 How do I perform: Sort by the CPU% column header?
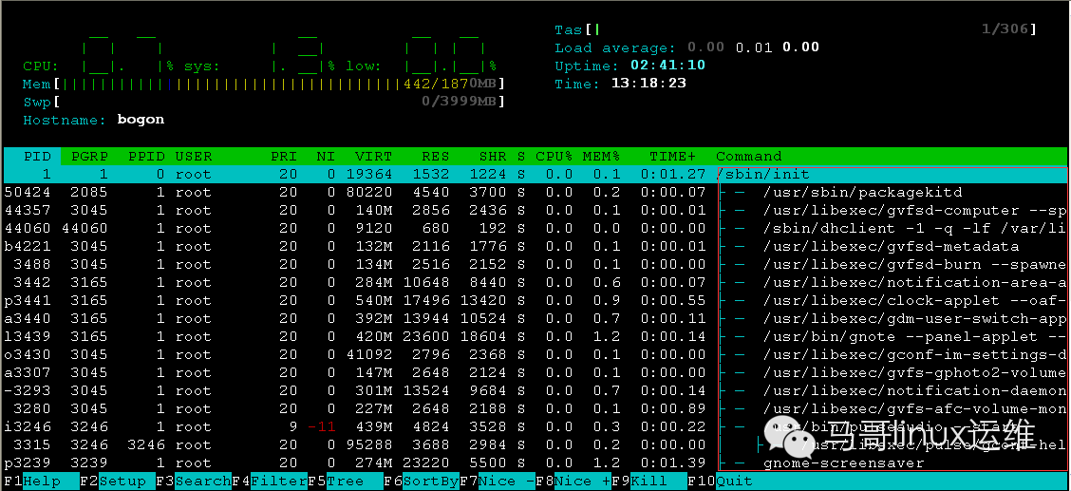pyautogui.click(x=554, y=157)
